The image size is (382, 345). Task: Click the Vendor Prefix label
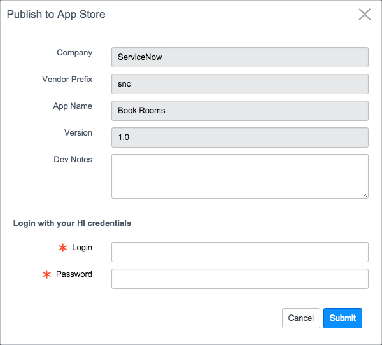pyautogui.click(x=67, y=79)
